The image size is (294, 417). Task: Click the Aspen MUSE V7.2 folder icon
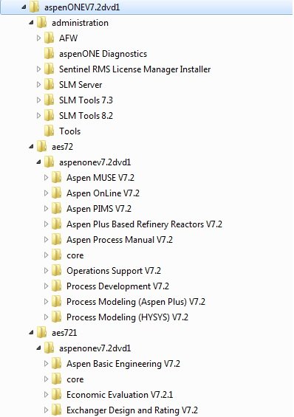pyautogui.click(x=56, y=177)
